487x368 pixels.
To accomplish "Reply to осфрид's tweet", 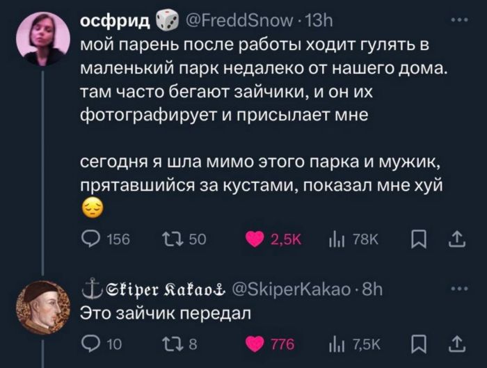I will click(x=92, y=240).
